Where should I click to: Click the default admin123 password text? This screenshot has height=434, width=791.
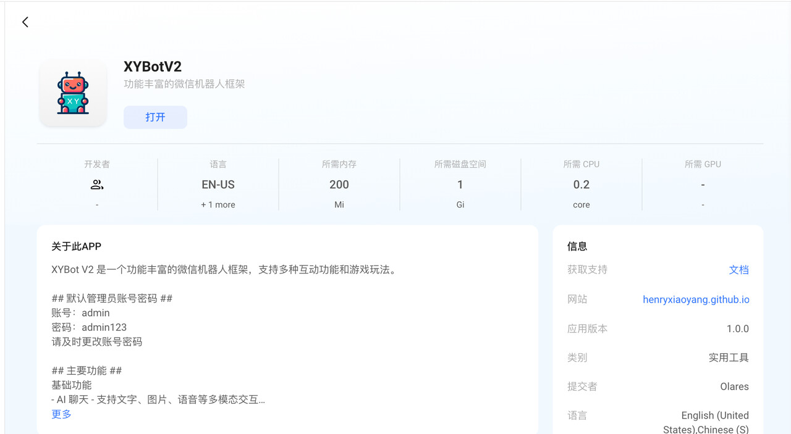tap(104, 327)
